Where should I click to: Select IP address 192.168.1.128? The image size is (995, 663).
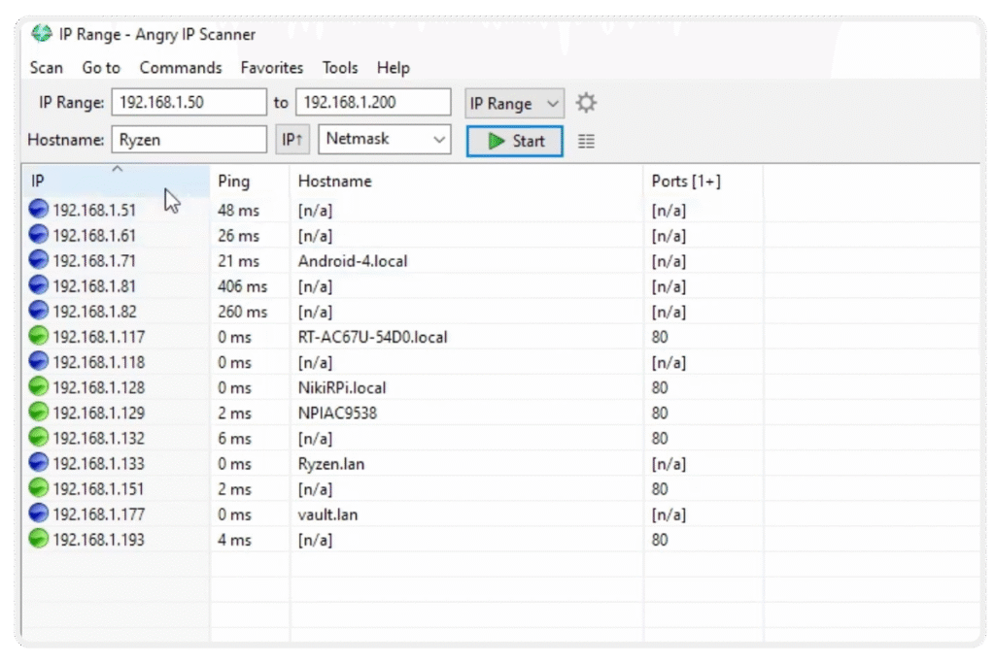pyautogui.click(x=98, y=388)
